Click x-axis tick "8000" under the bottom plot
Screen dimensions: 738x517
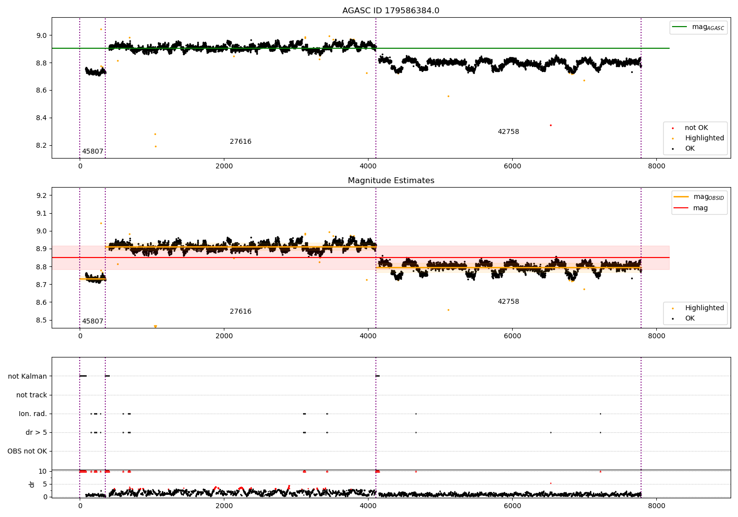[x=656, y=506]
